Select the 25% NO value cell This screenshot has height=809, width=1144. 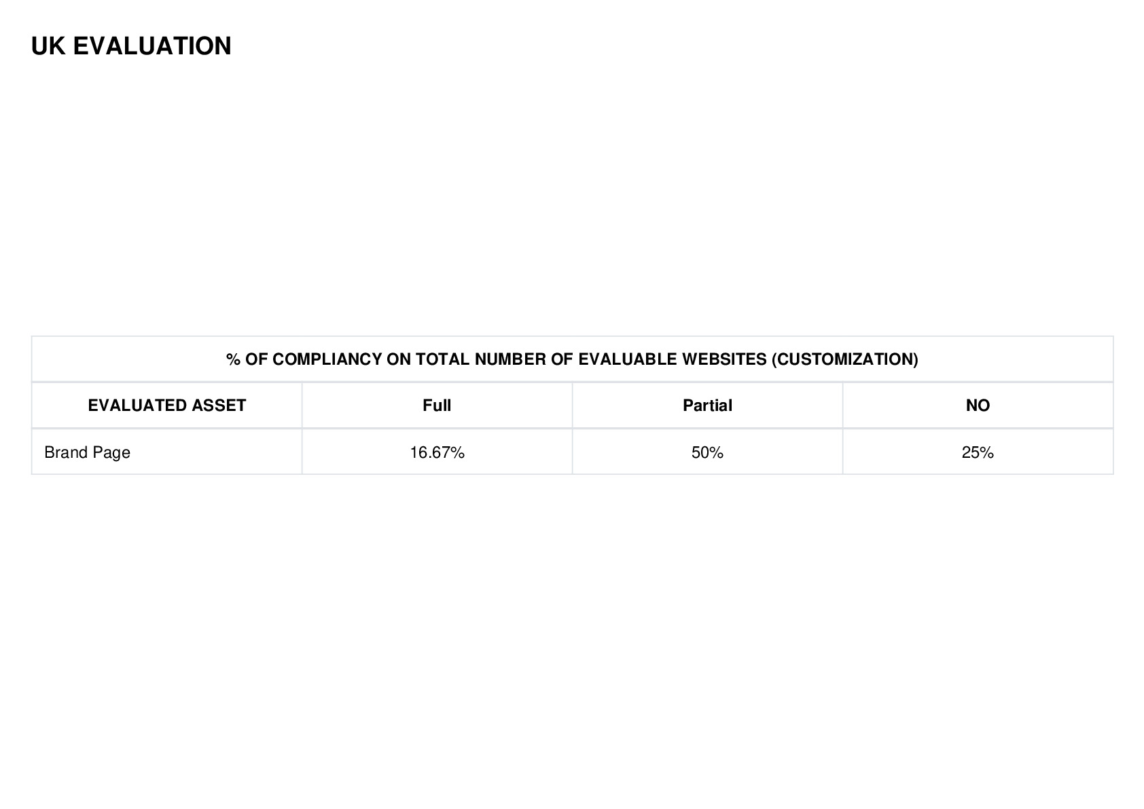point(978,452)
